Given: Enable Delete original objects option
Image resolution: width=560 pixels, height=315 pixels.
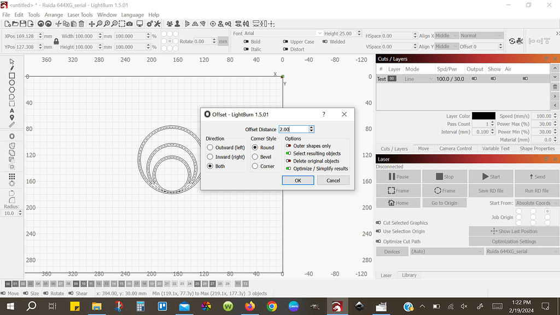Looking at the screenshot, I should (288, 161).
